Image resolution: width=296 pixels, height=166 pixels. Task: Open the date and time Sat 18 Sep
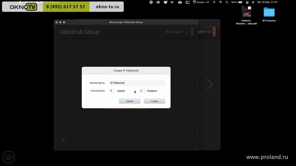coord(267,2)
